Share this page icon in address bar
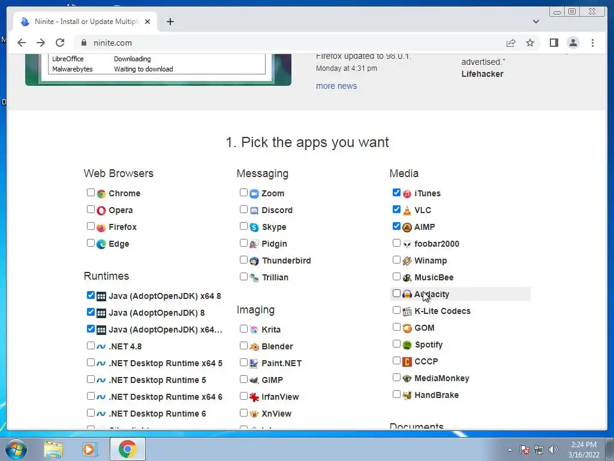This screenshot has width=614, height=461. pyautogui.click(x=511, y=43)
